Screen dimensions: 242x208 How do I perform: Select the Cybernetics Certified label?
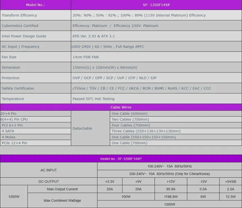coord(20,26)
